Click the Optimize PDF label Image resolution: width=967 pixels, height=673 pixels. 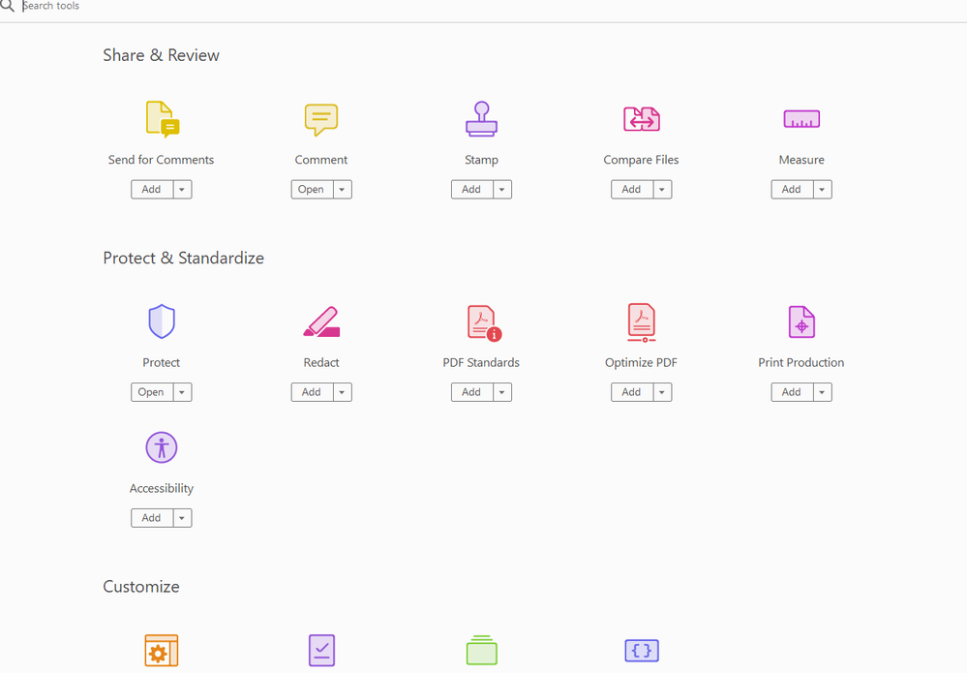click(642, 363)
